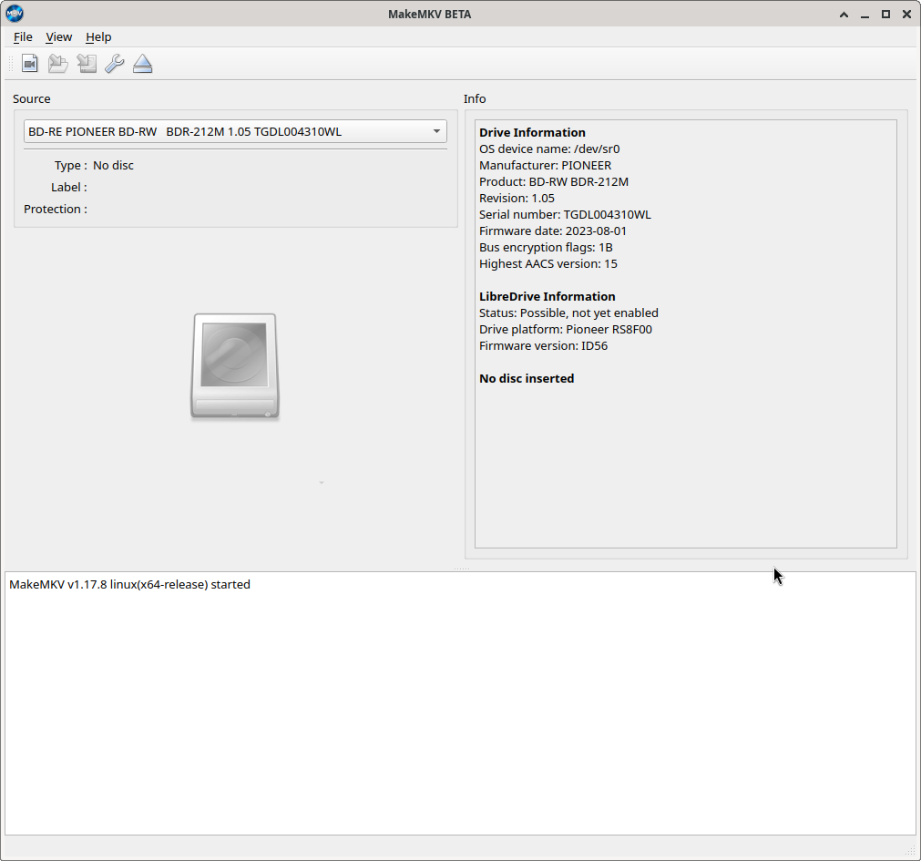The width and height of the screenshot is (921, 861).
Task: Click the 'MakeMKV v1.17.8 linux(x64-release) started' log line
Action: click(x=129, y=584)
